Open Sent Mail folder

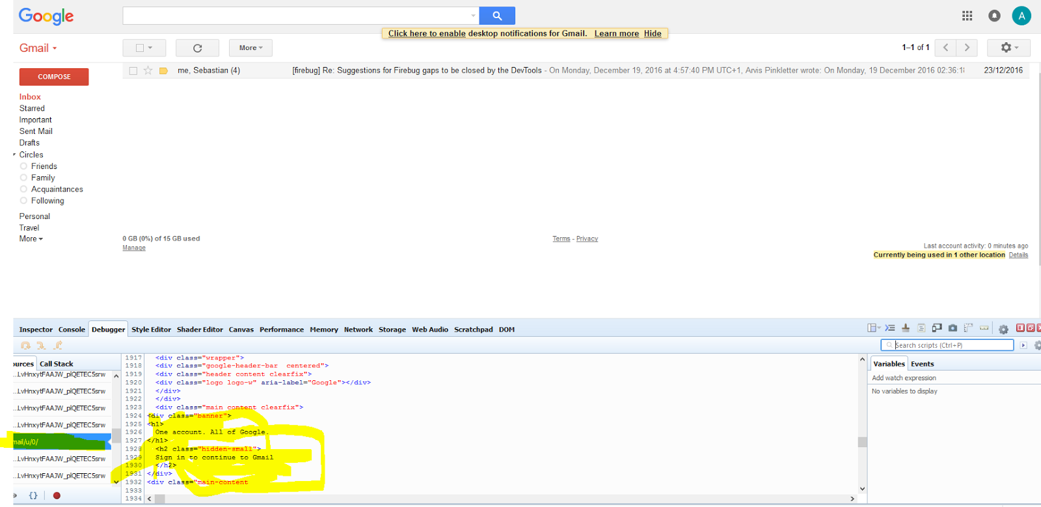(x=36, y=131)
